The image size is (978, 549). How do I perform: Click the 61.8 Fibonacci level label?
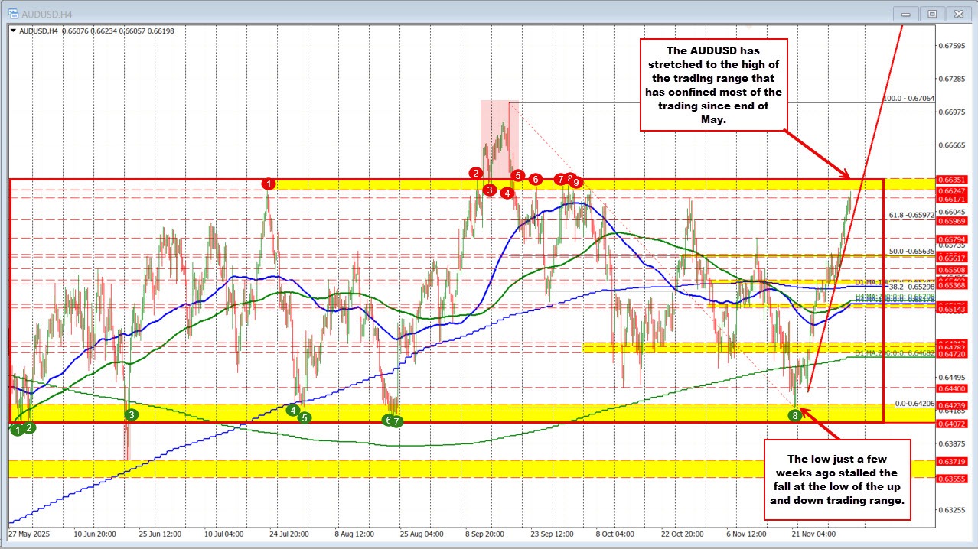[x=912, y=215]
